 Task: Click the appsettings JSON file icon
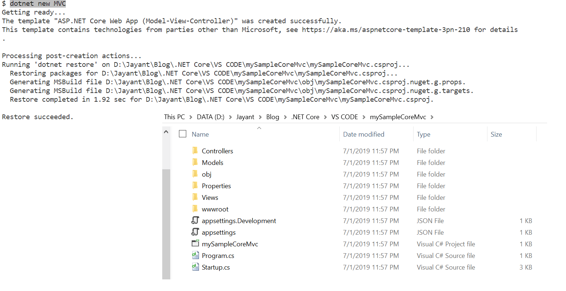tap(195, 232)
